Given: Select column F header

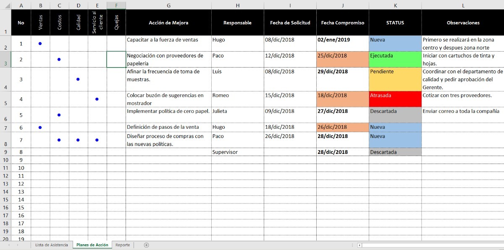Looking at the screenshot, I should [116, 5].
